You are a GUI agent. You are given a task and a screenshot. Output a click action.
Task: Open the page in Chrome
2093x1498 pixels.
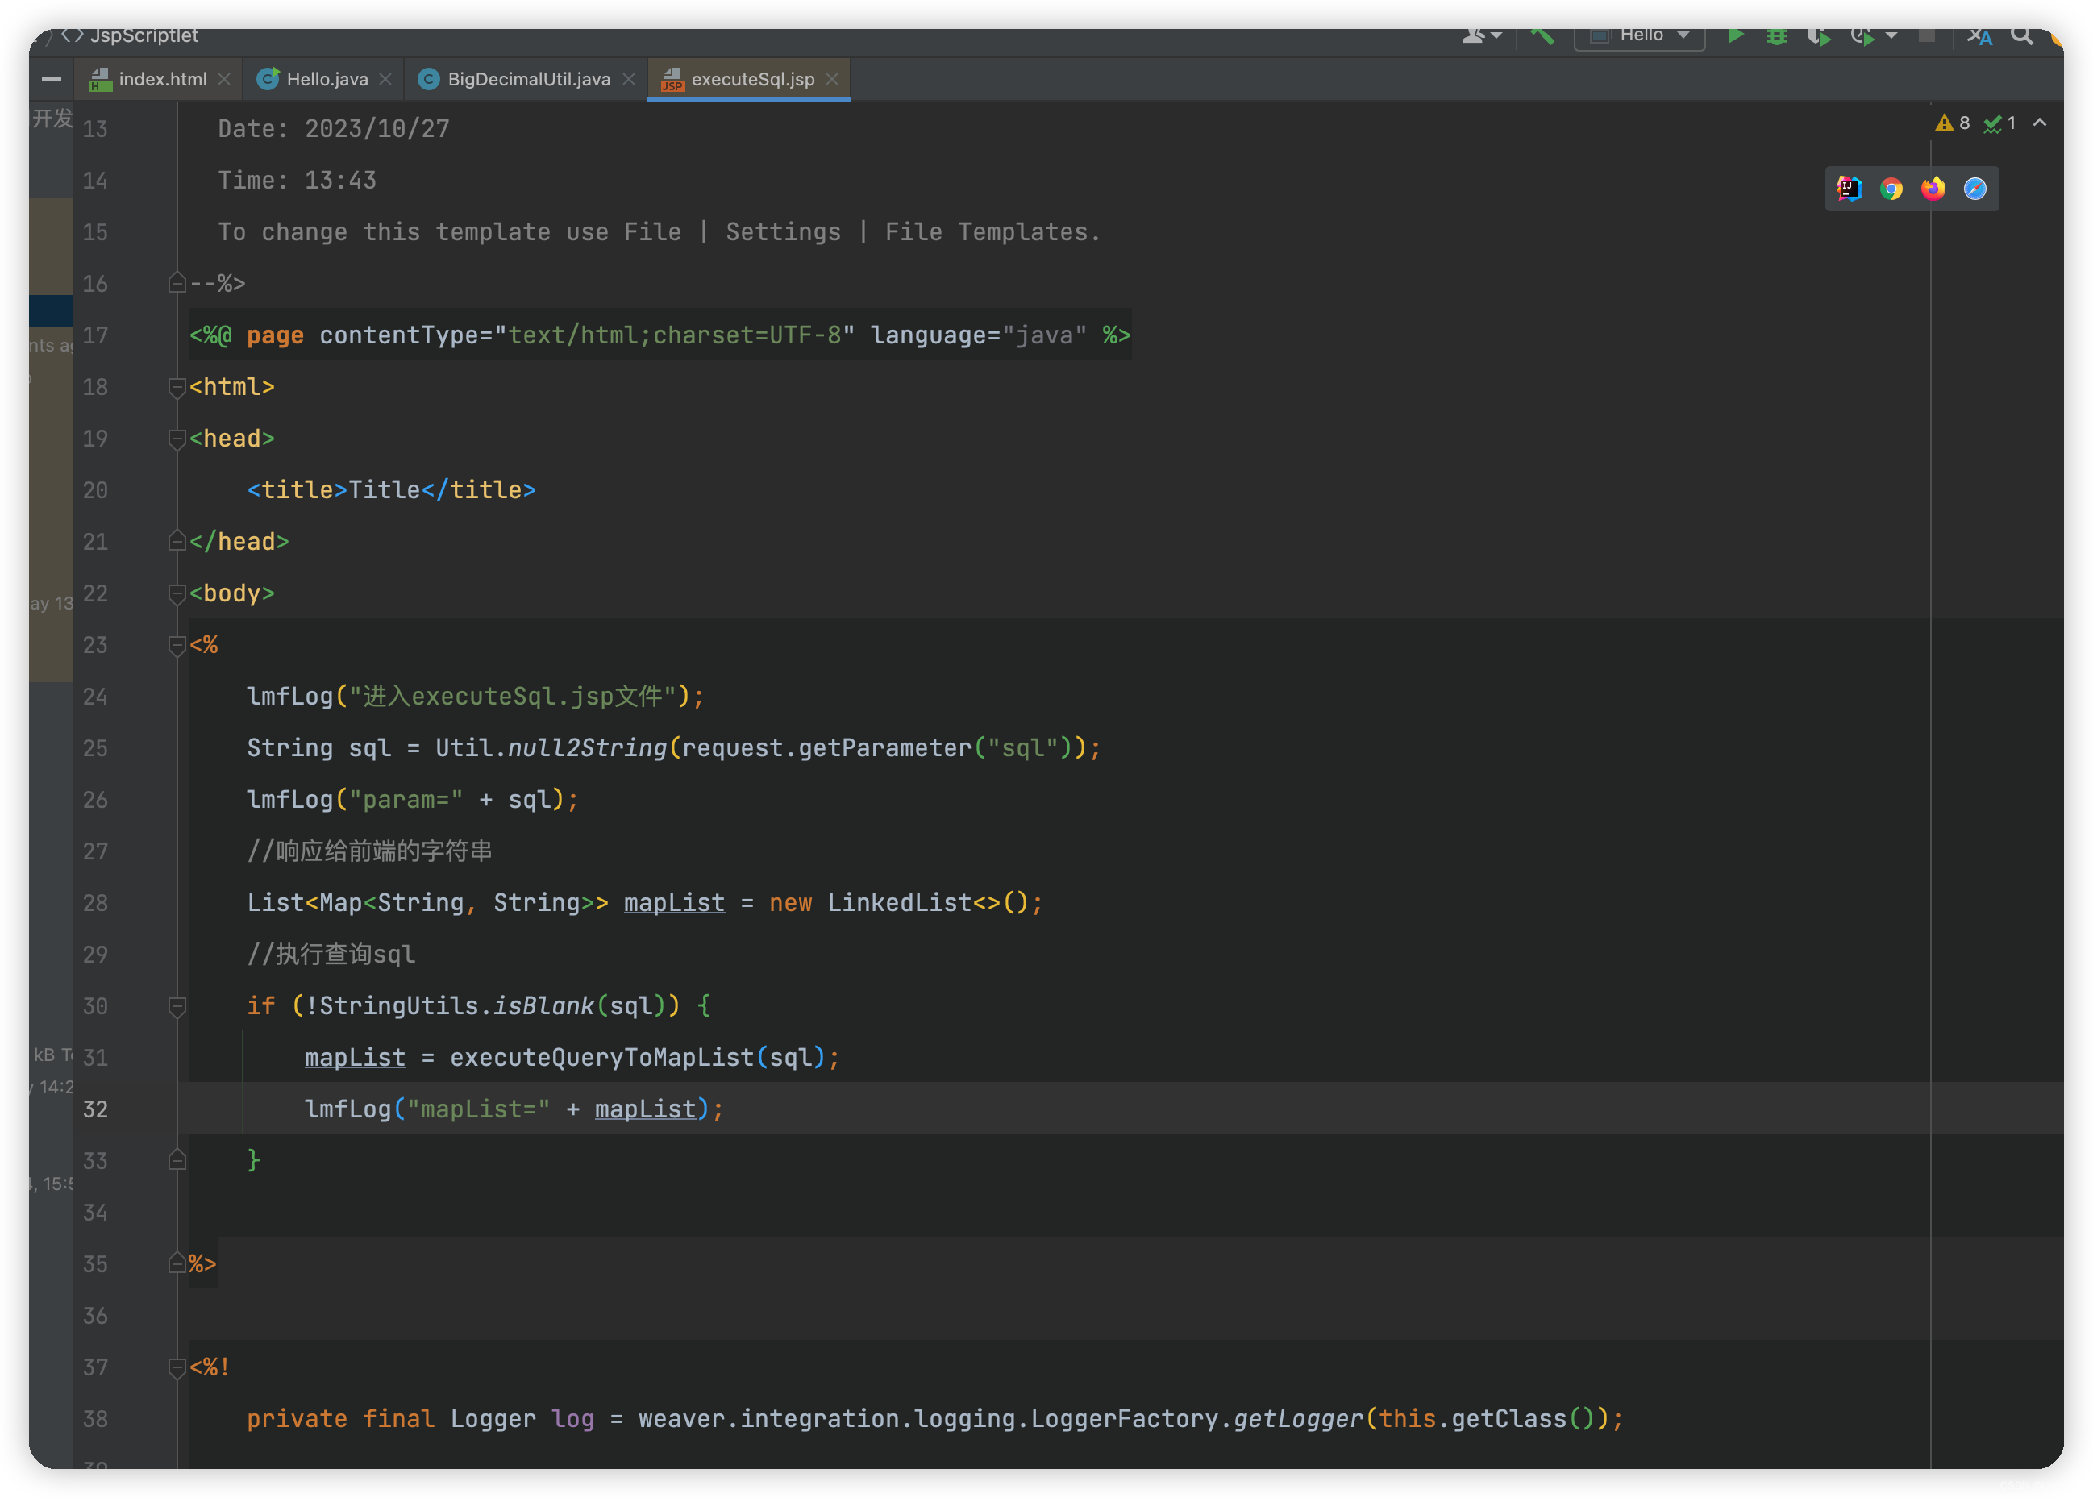click(1891, 188)
